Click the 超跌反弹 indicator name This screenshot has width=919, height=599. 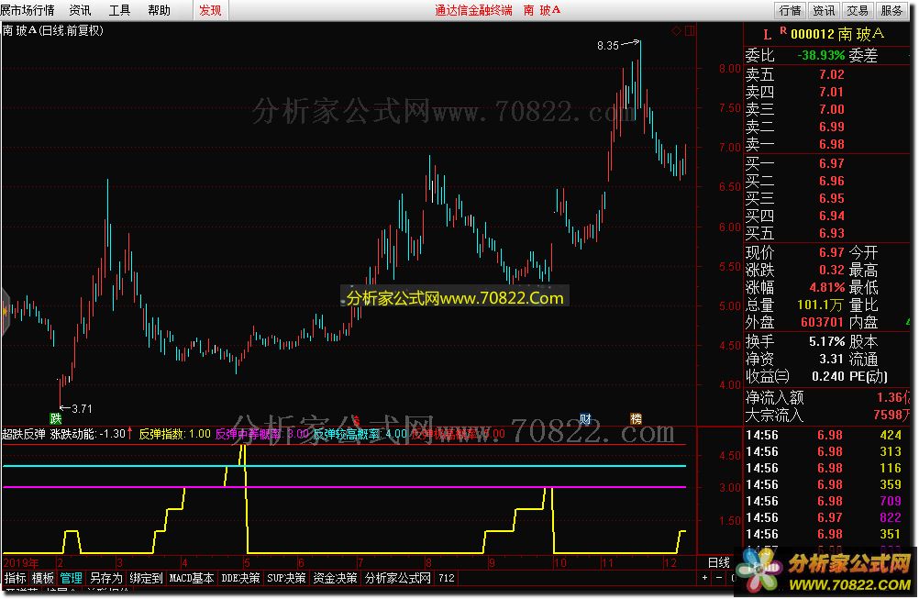(x=24, y=434)
